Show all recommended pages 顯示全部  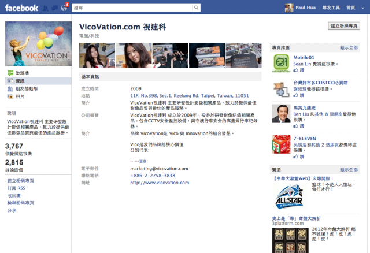[349, 47]
